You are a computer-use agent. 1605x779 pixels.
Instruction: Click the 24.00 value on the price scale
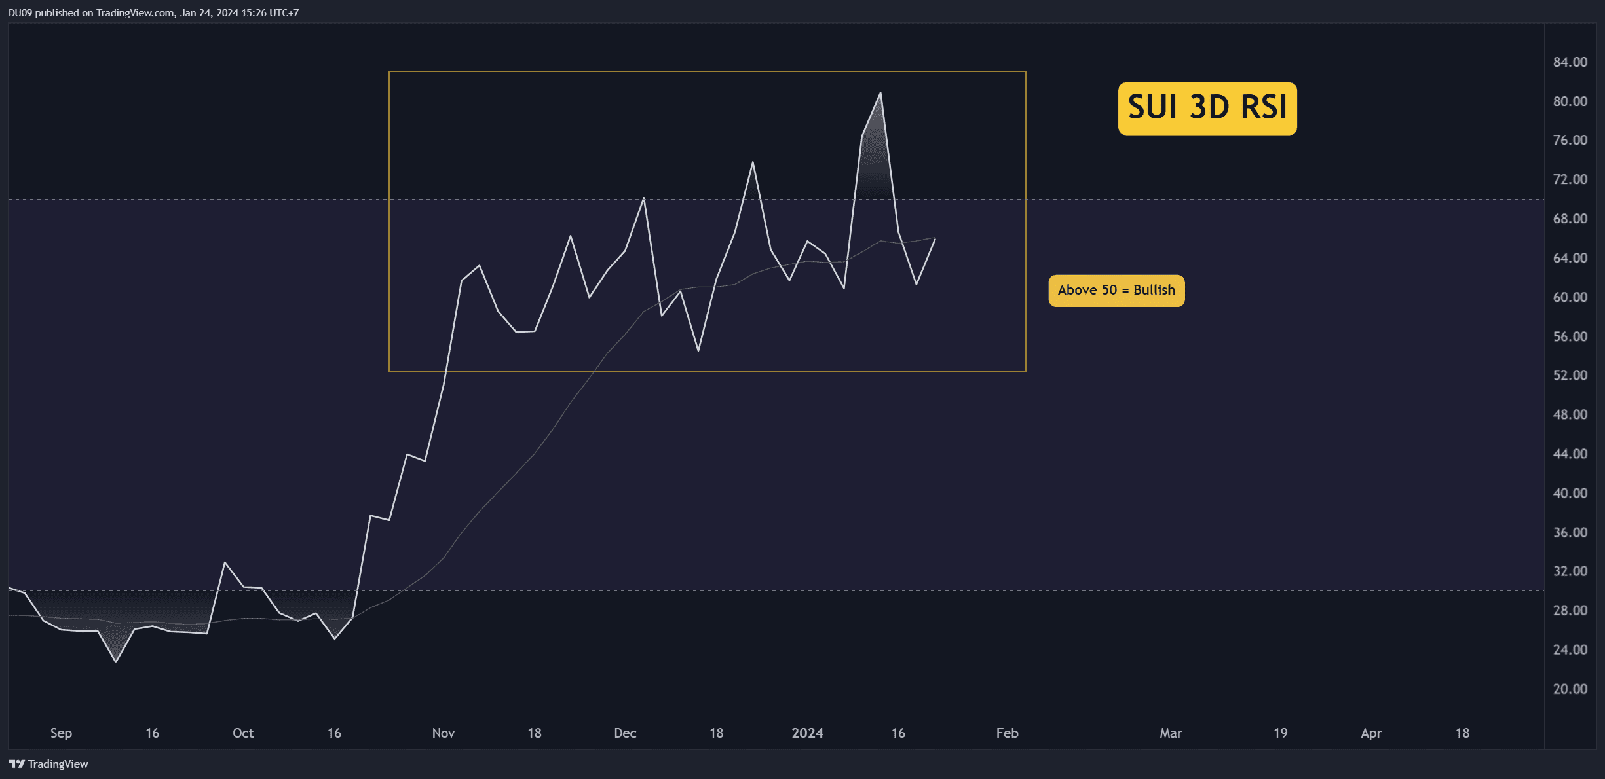tap(1570, 649)
